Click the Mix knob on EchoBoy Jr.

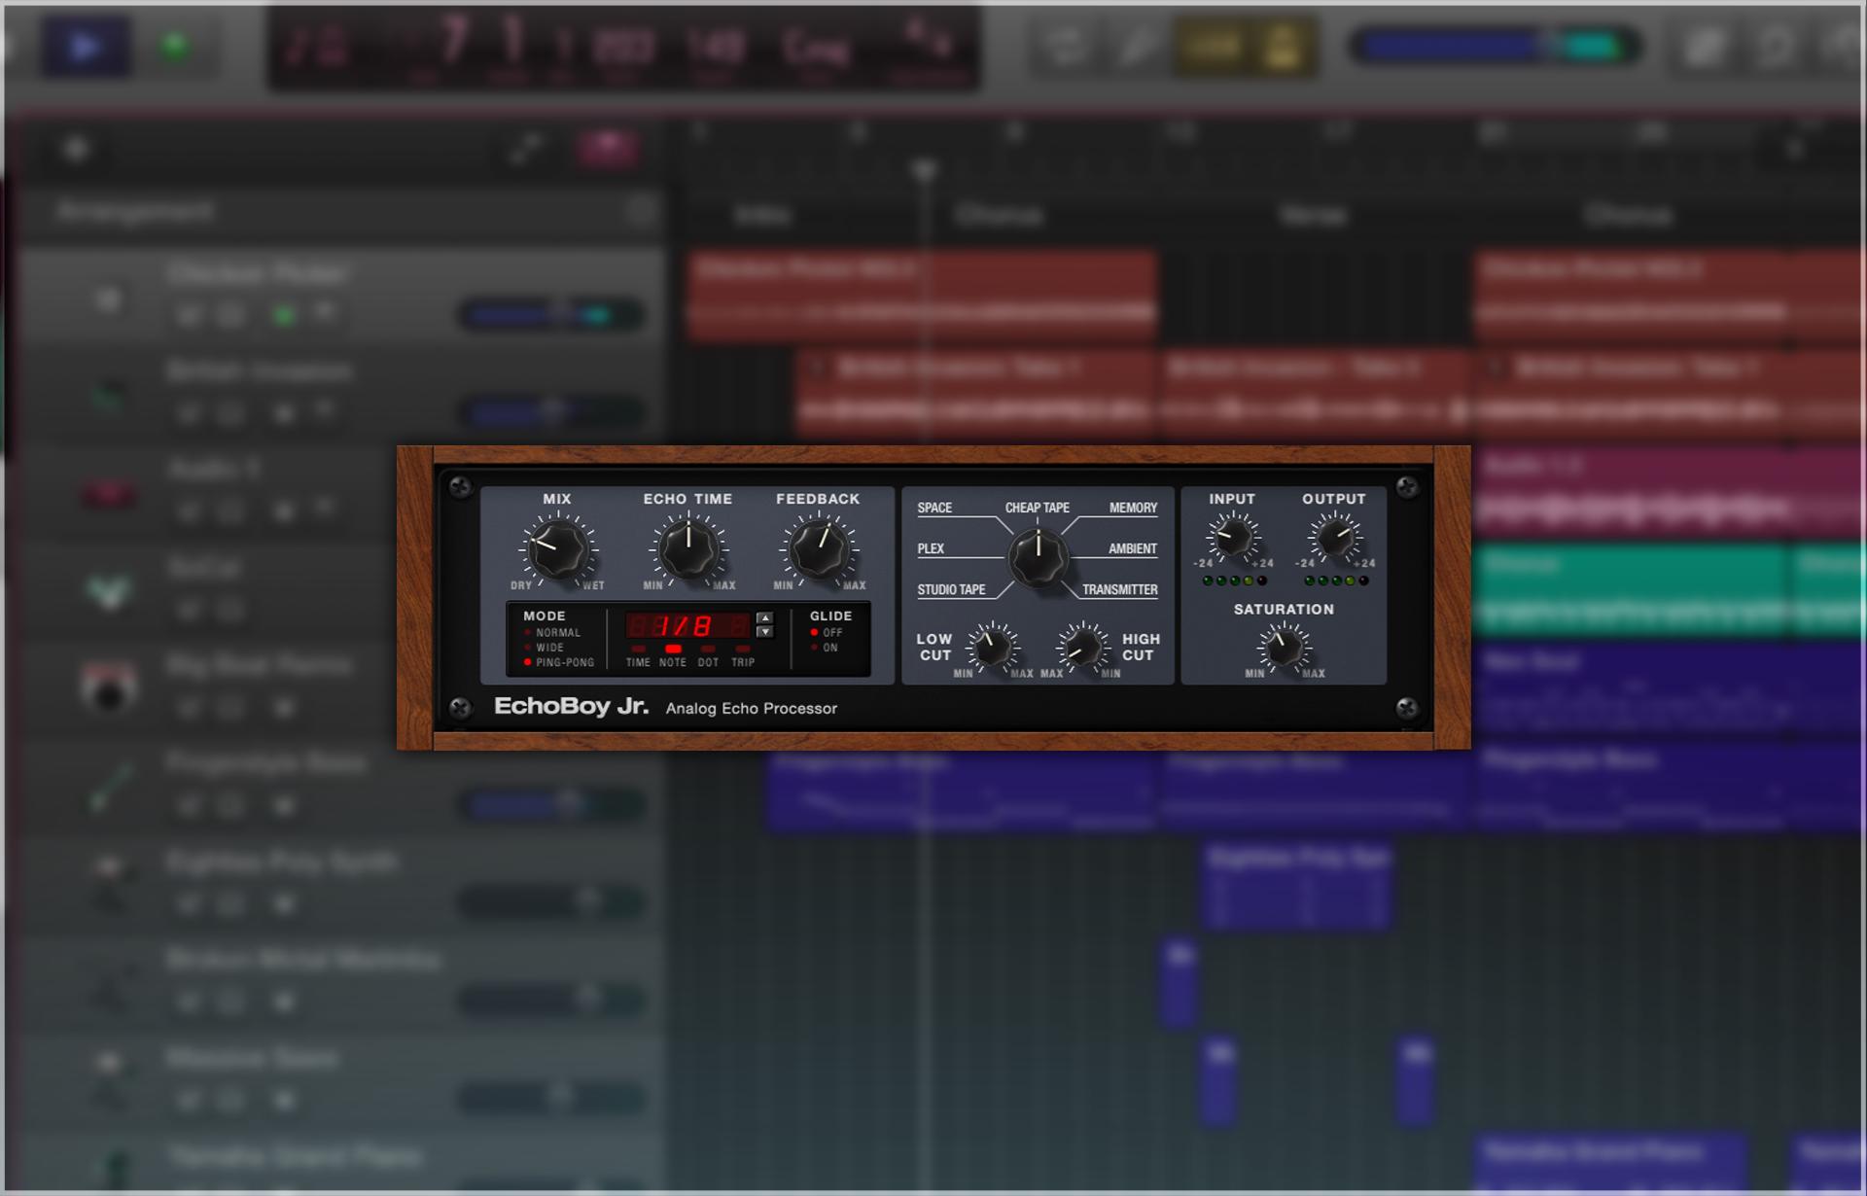[x=558, y=549]
